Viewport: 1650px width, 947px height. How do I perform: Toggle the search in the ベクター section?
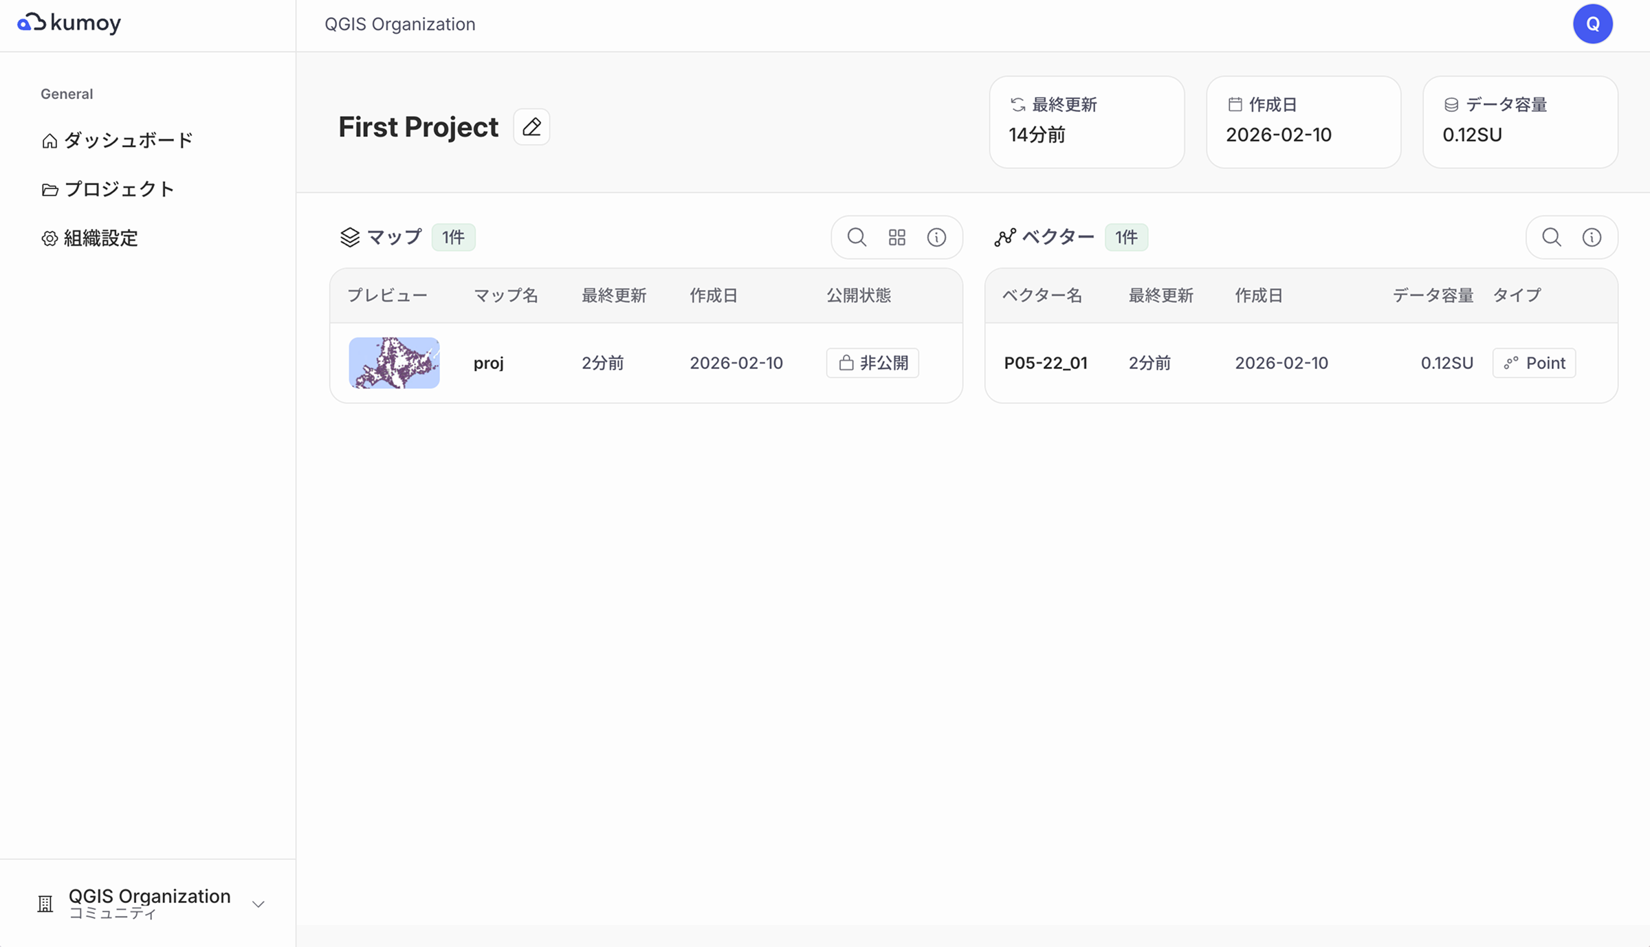[1551, 237]
